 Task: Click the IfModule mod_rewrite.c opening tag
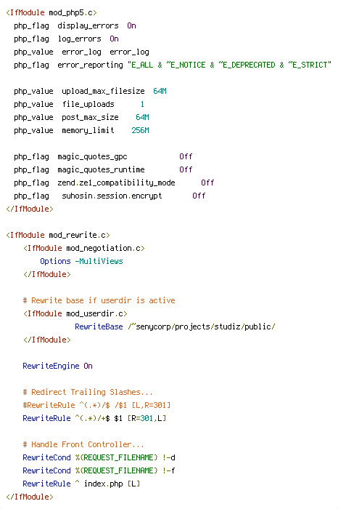tap(57, 235)
